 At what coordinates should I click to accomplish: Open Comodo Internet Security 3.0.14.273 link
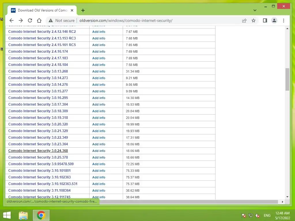click(38, 78)
